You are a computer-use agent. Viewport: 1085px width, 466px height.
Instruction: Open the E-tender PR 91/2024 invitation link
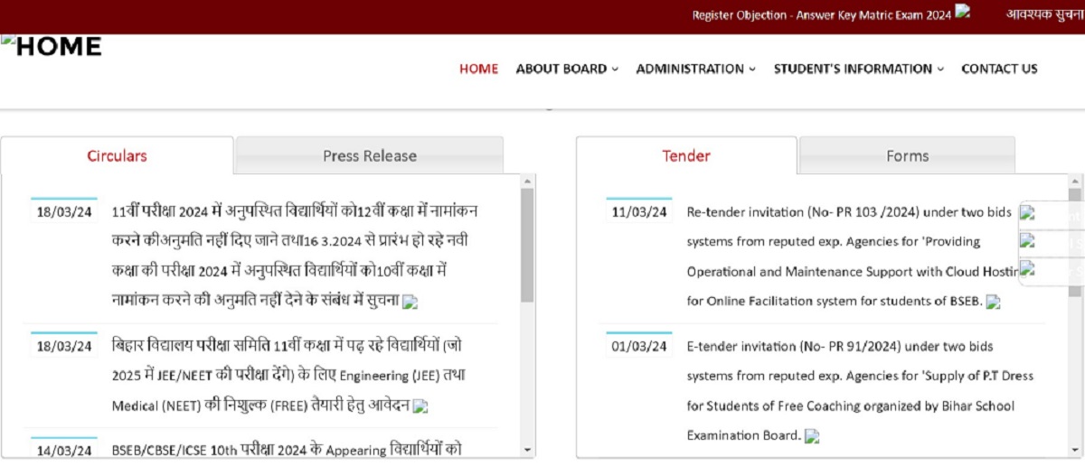[860, 346]
